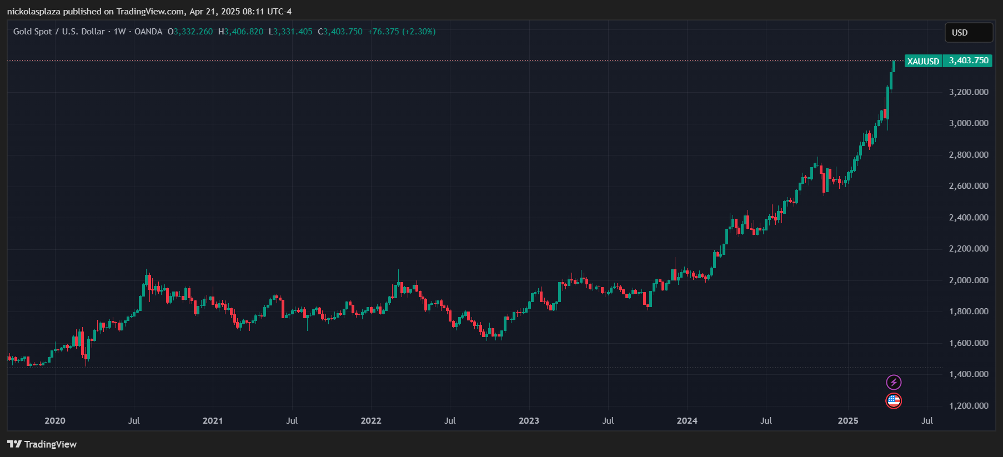The width and height of the screenshot is (1003, 457).
Task: Click the XAUUSD symbol price tag
Action: pyautogui.click(x=923, y=61)
